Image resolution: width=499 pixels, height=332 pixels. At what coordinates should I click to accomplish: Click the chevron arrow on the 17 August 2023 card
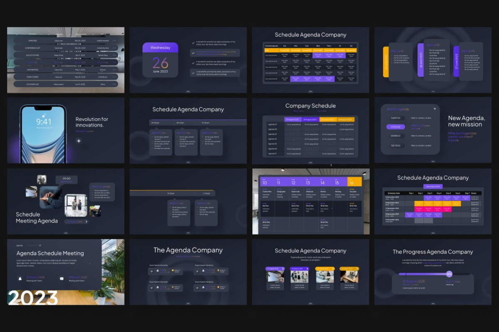pyautogui.click(x=283, y=269)
